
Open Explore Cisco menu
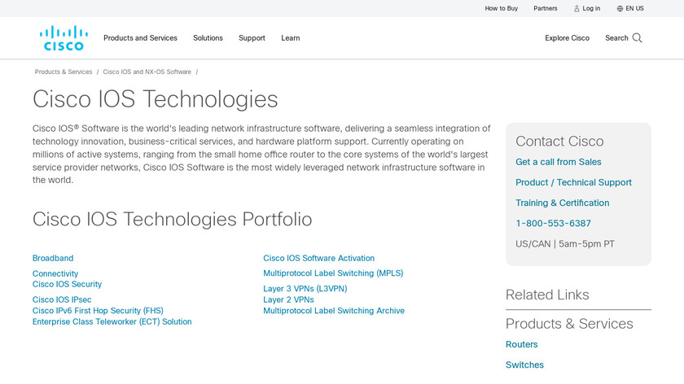pyautogui.click(x=567, y=38)
